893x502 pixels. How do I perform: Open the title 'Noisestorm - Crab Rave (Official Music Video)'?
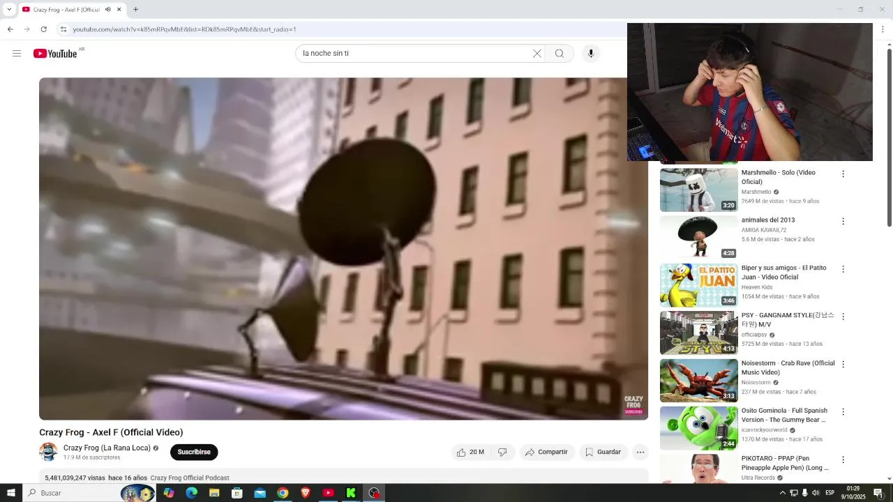pos(788,368)
